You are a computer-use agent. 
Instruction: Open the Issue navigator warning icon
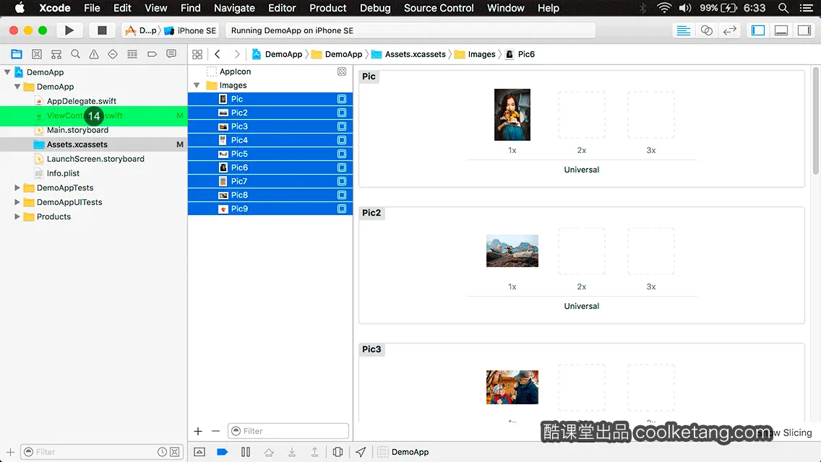94,54
